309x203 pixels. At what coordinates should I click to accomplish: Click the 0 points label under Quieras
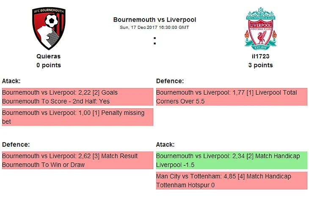[x=49, y=65]
